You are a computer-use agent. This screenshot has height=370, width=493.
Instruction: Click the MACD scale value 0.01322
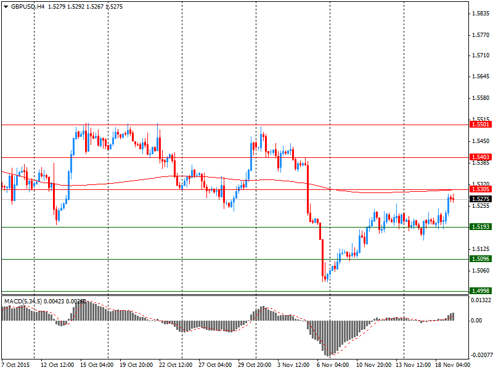(481, 300)
